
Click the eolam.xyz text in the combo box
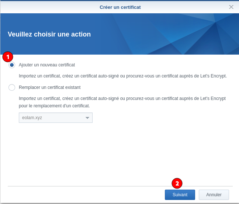coord(32,118)
